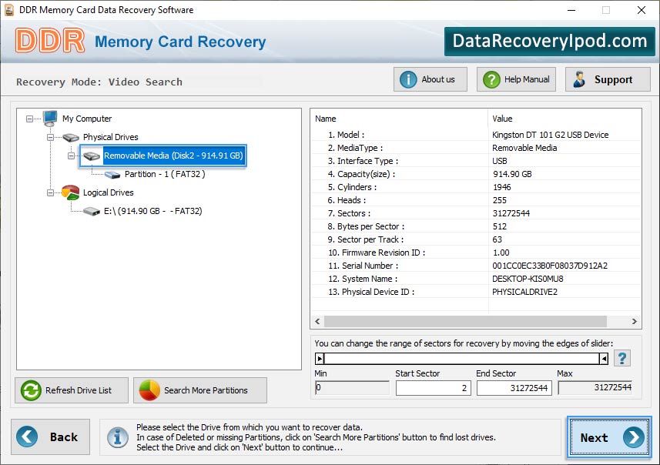
Task: Select the '4. Capacity(size) :' row
Action: coord(476,174)
